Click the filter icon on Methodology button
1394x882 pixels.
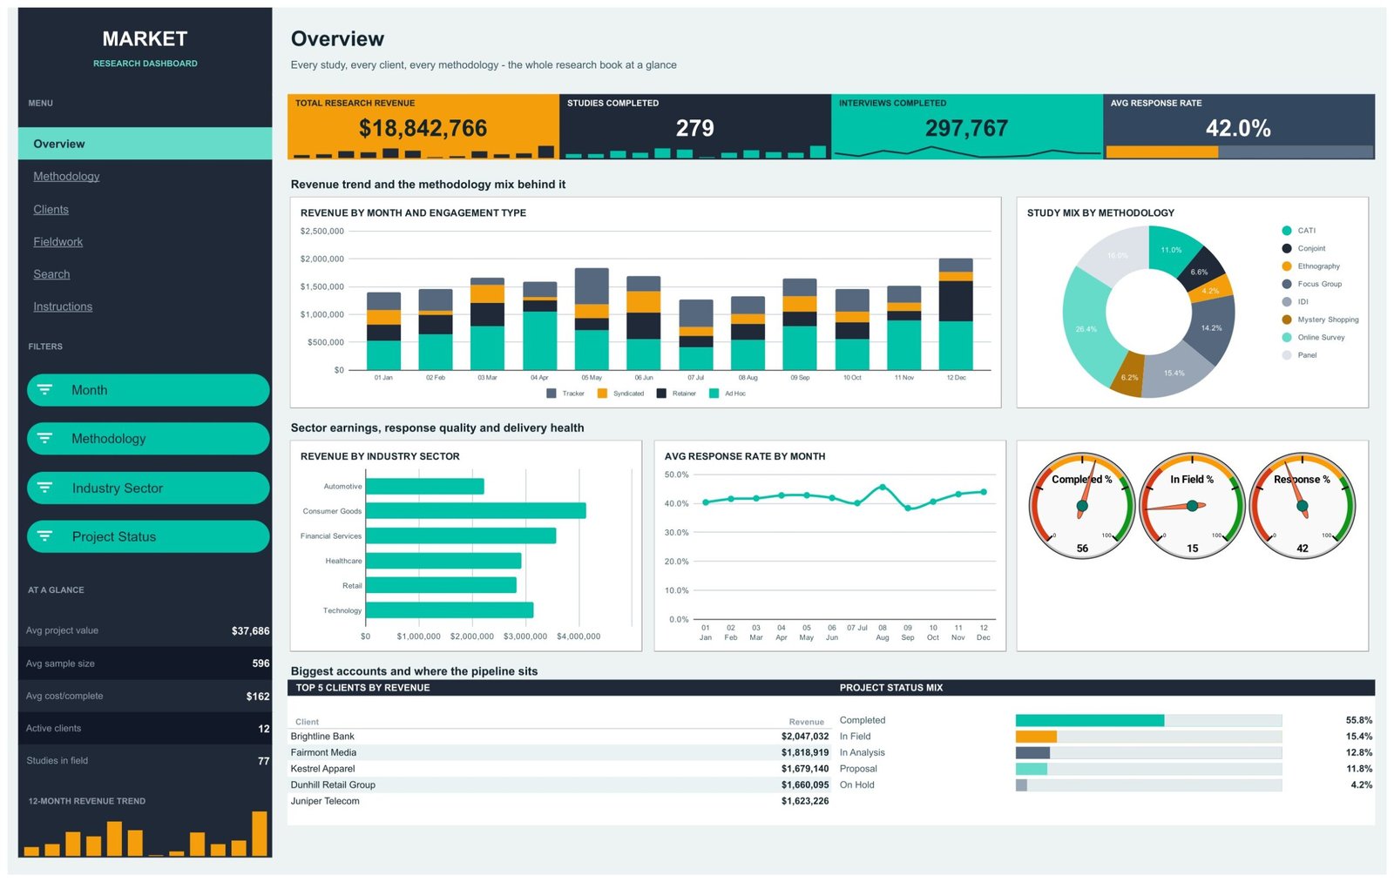44,439
